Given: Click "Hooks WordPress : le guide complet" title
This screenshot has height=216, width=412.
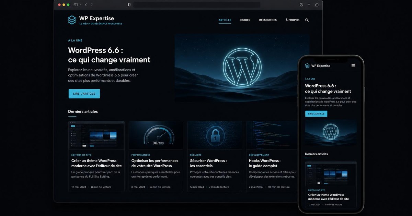Looking at the screenshot, I should 265,163.
